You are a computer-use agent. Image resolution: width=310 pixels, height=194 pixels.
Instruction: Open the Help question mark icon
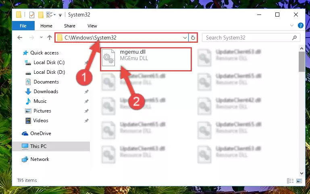click(x=300, y=25)
